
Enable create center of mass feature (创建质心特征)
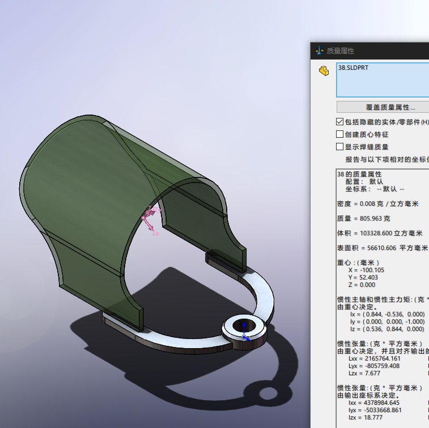pyautogui.click(x=340, y=134)
